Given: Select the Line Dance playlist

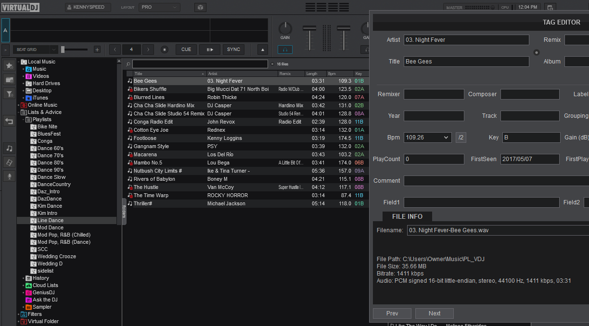Looking at the screenshot, I should coord(66,221).
